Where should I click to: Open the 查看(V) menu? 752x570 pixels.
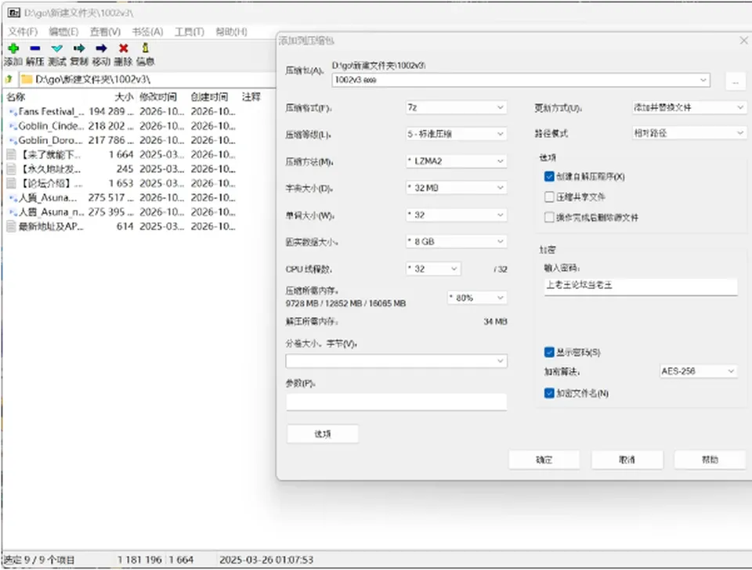pos(105,31)
